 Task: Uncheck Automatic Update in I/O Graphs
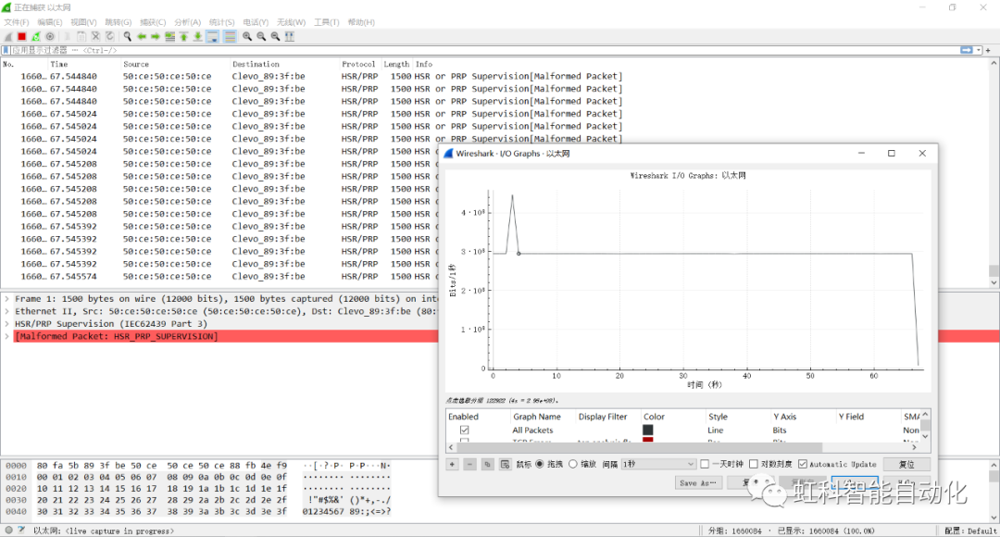tap(804, 464)
